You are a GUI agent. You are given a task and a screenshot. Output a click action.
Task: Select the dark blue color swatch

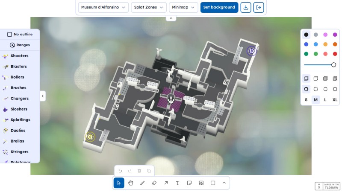click(306, 44)
